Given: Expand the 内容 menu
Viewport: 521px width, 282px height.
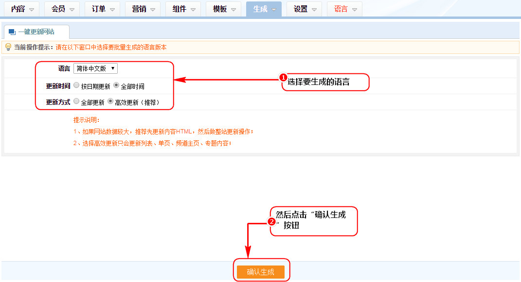Looking at the screenshot, I should tap(22, 9).
